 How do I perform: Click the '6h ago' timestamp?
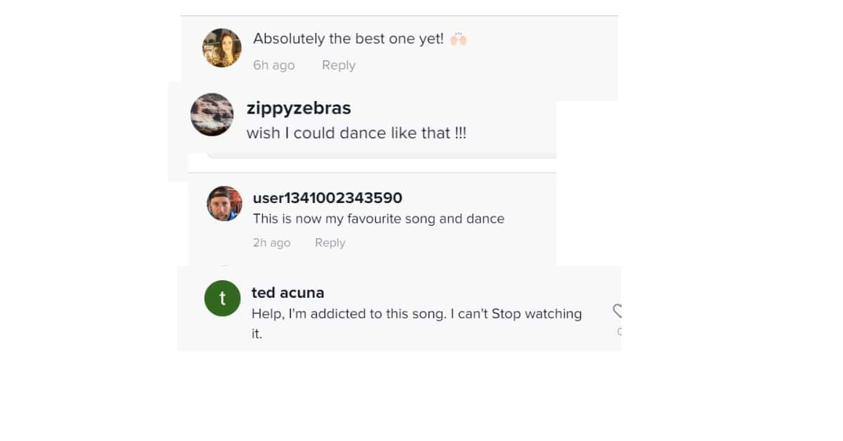click(273, 65)
